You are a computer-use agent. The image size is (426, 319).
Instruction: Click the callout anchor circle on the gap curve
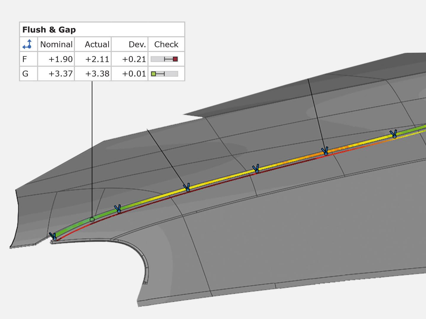92,219
